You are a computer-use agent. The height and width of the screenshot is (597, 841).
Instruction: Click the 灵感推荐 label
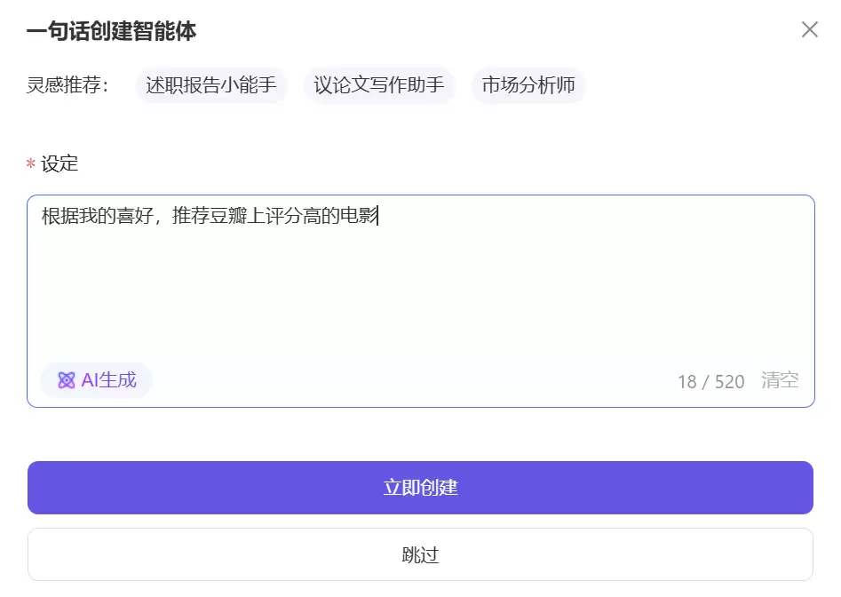point(67,84)
